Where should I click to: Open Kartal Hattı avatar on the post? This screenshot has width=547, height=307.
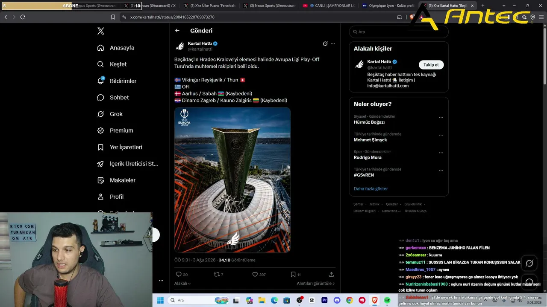point(180,46)
